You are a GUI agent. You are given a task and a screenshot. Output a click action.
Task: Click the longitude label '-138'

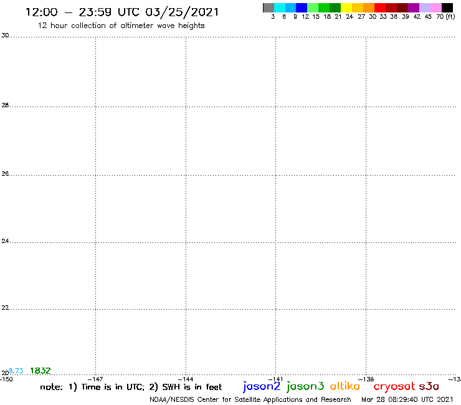click(x=366, y=379)
